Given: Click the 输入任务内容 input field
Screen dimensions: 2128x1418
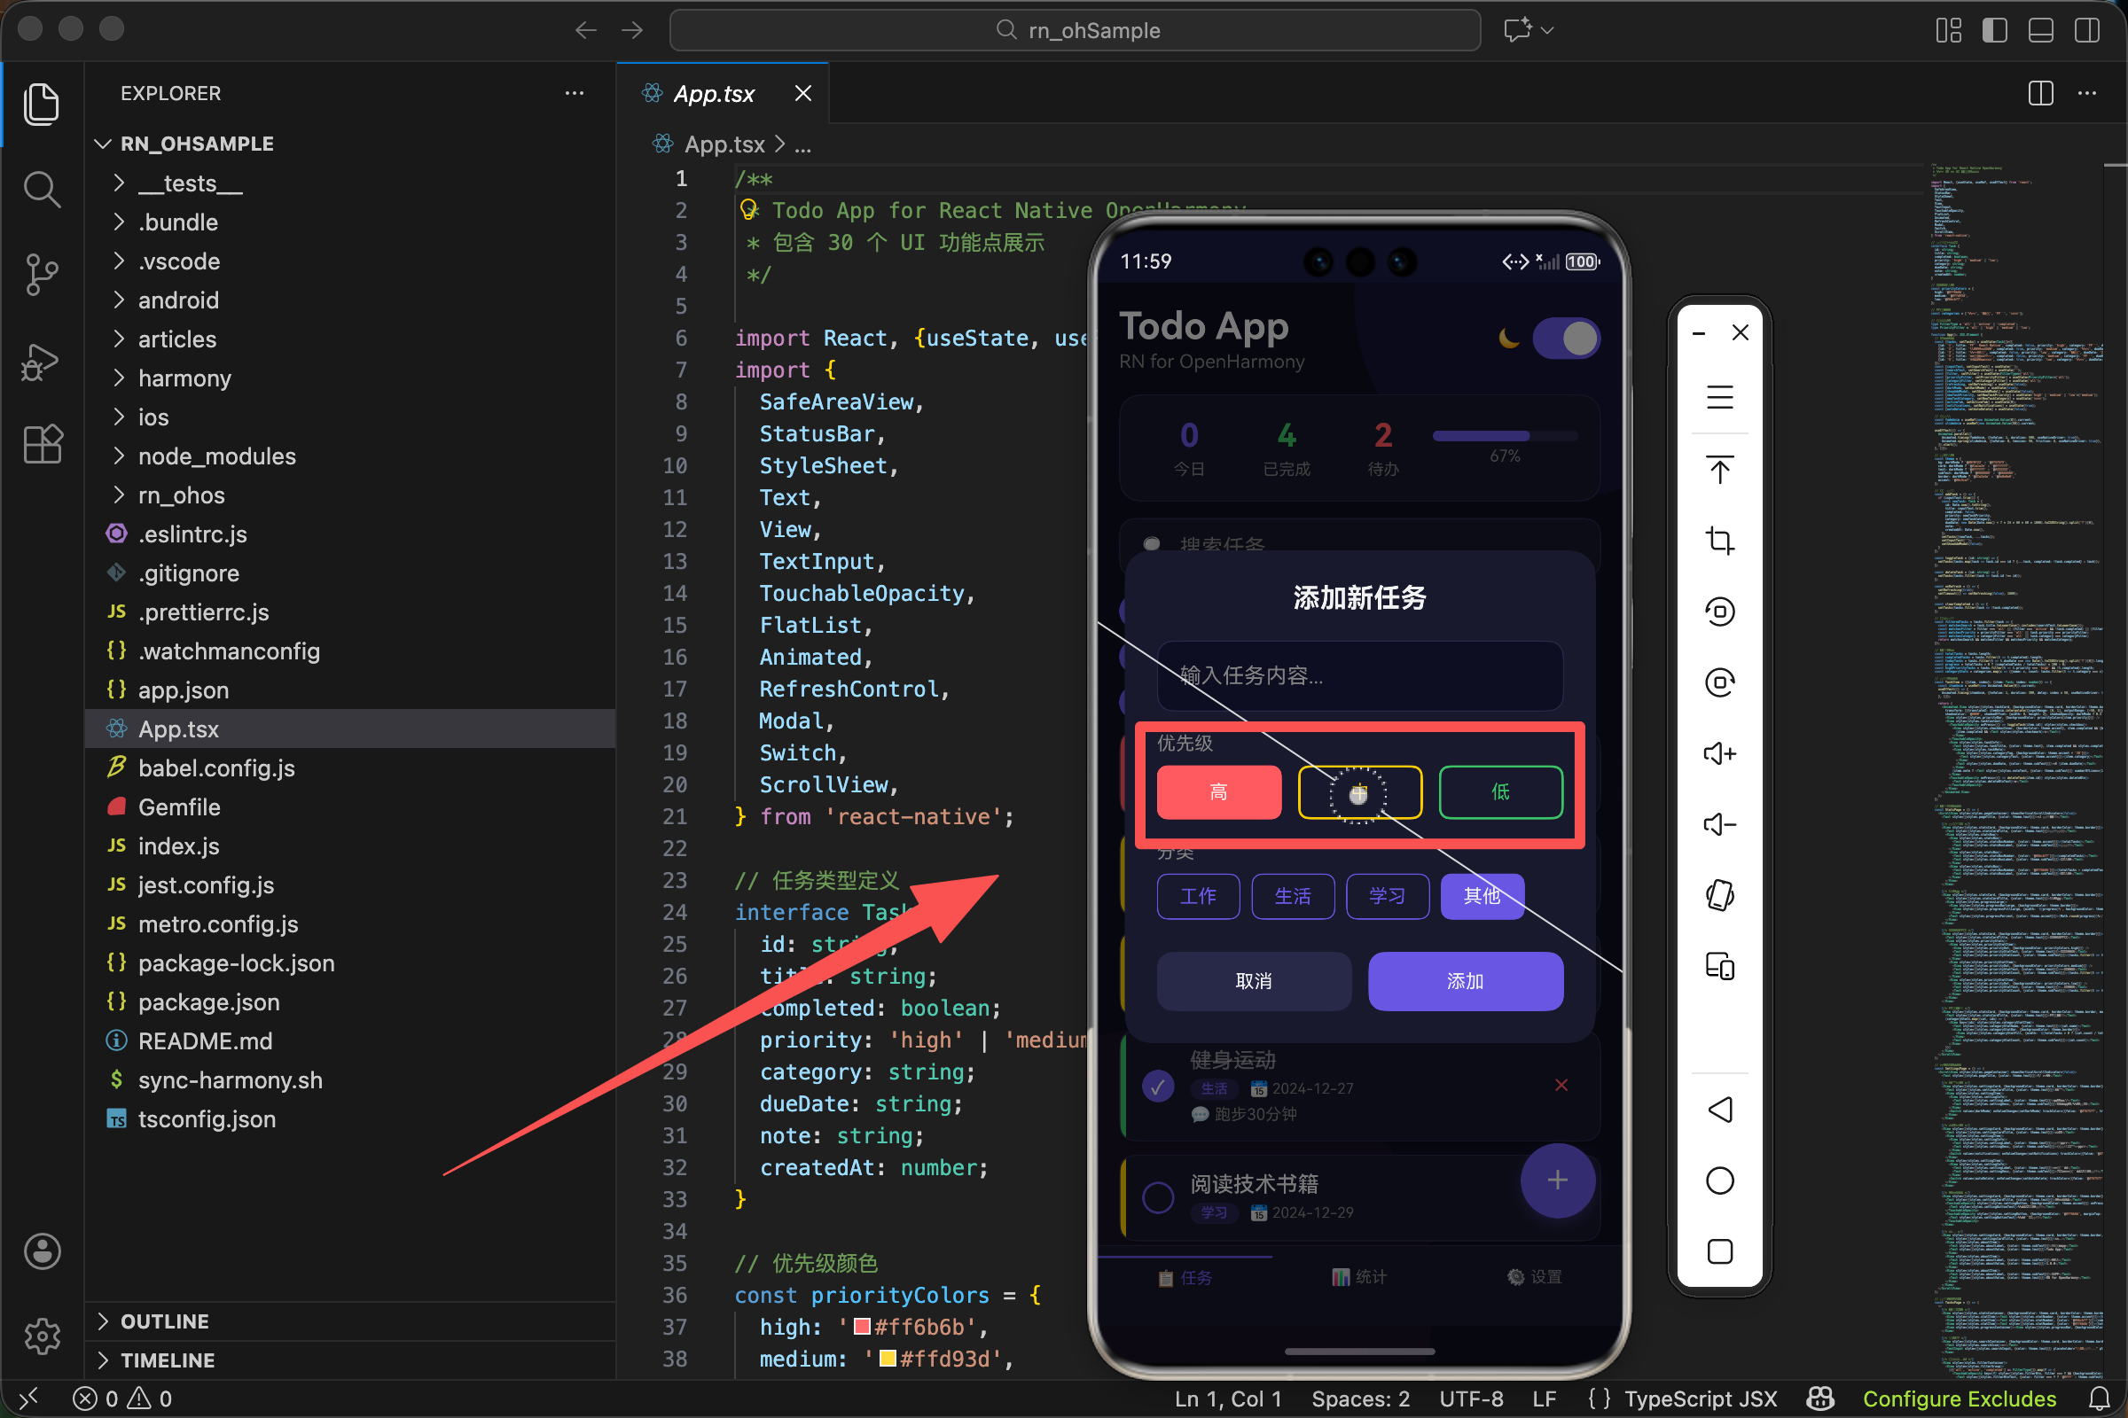Looking at the screenshot, I should click(x=1359, y=675).
